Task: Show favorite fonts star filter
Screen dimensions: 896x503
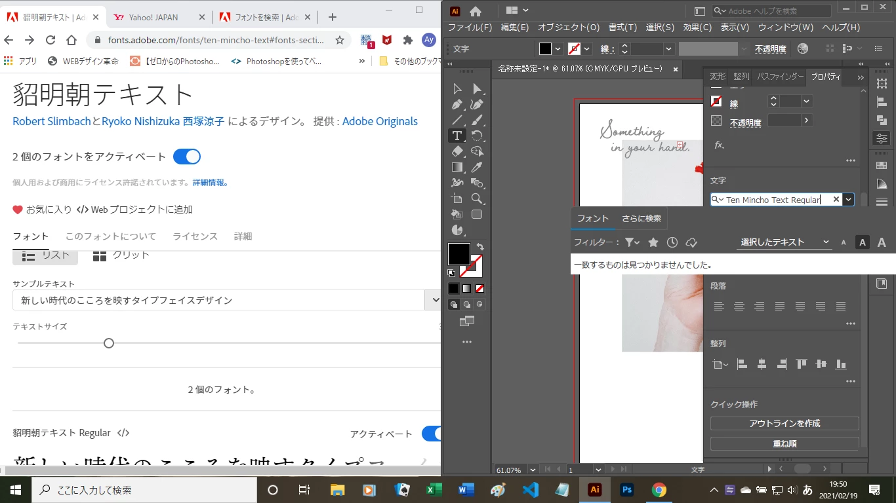Action: tap(653, 242)
